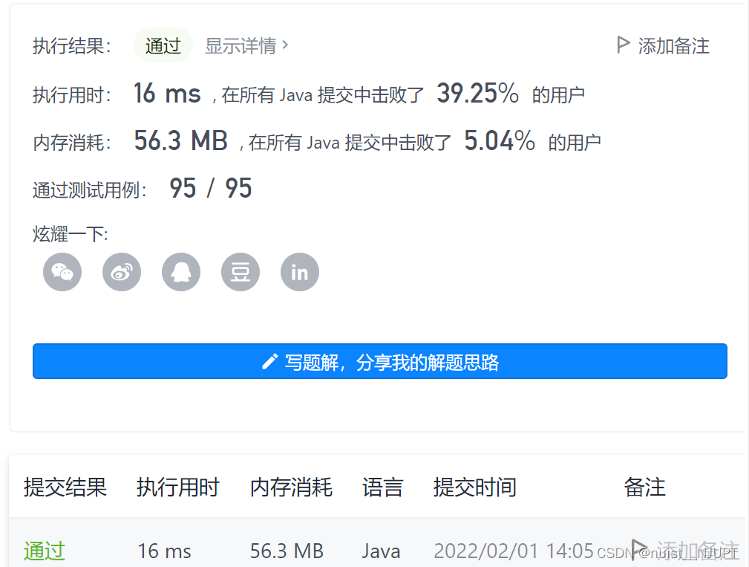
Task: Click the 内存消耗 column header in the table
Action: click(x=291, y=487)
